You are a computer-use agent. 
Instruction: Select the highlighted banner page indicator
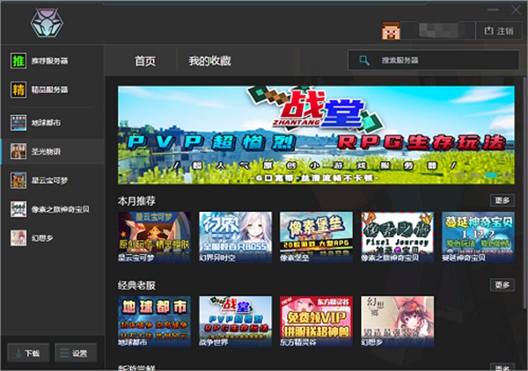click(x=491, y=175)
